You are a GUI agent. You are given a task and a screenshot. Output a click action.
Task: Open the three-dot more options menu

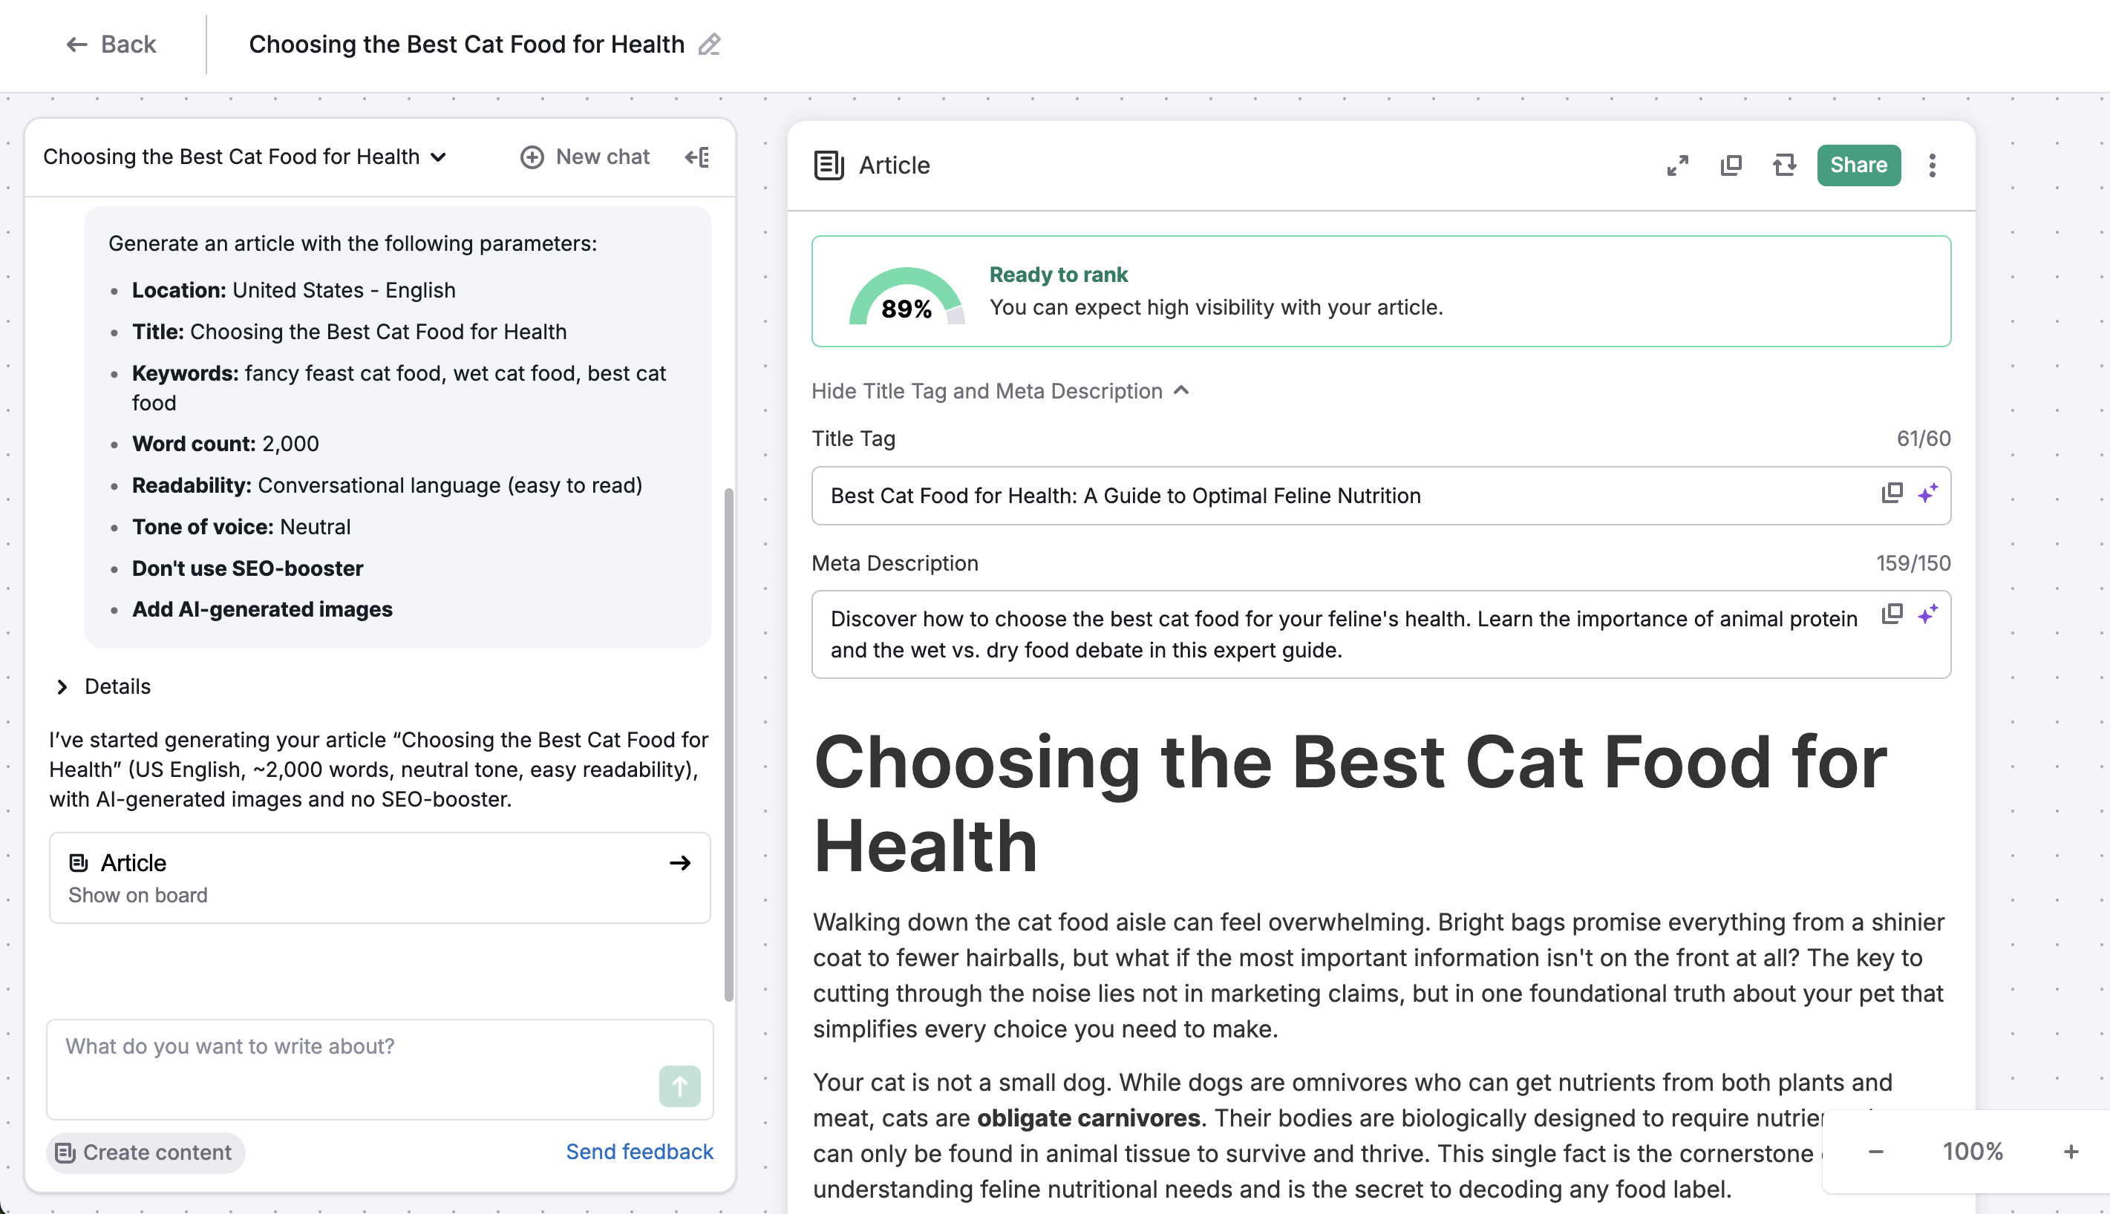[x=1932, y=165]
